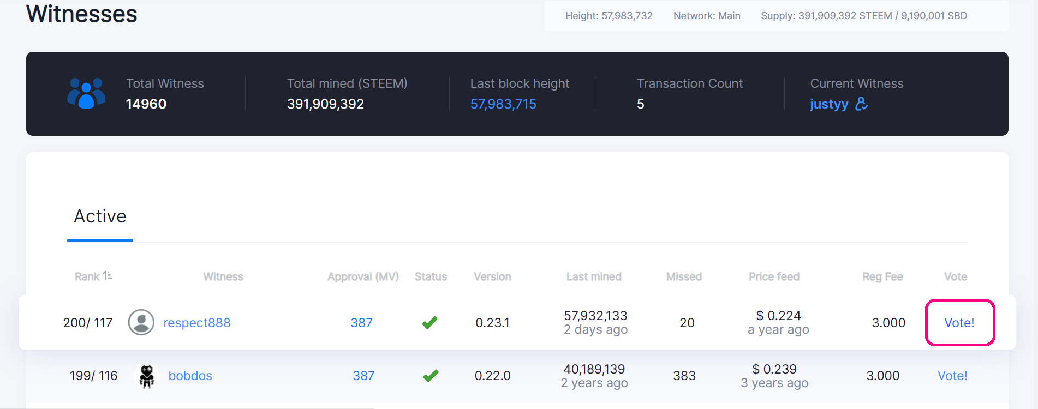Open respect888's approval value 387

(x=361, y=323)
